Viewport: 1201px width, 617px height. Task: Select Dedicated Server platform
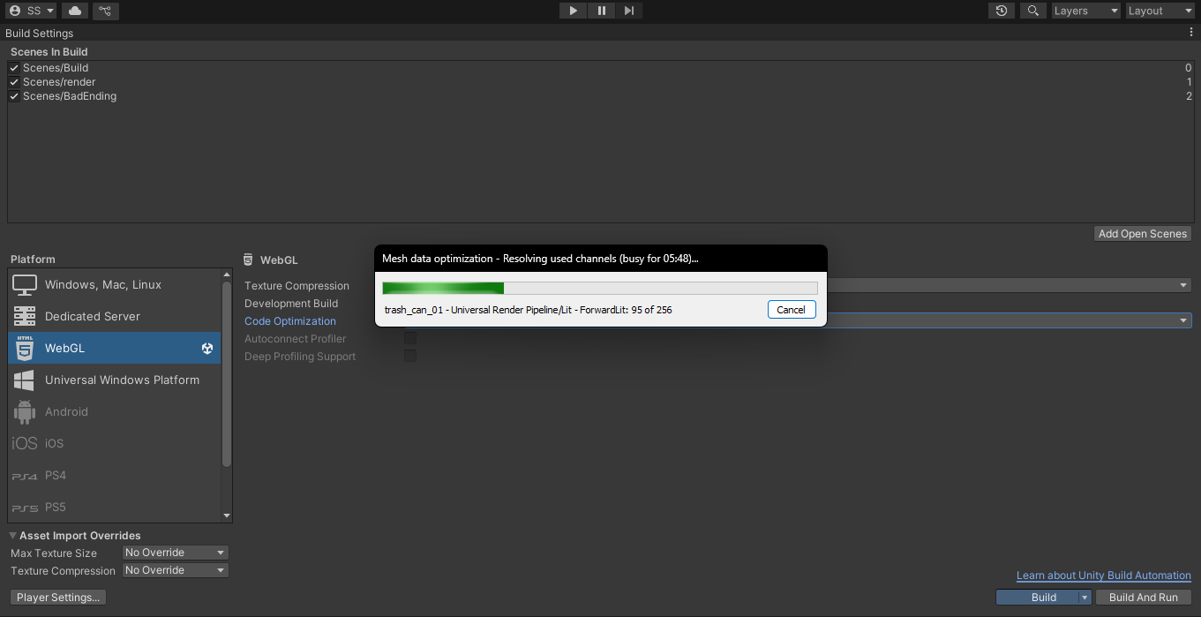click(x=115, y=316)
